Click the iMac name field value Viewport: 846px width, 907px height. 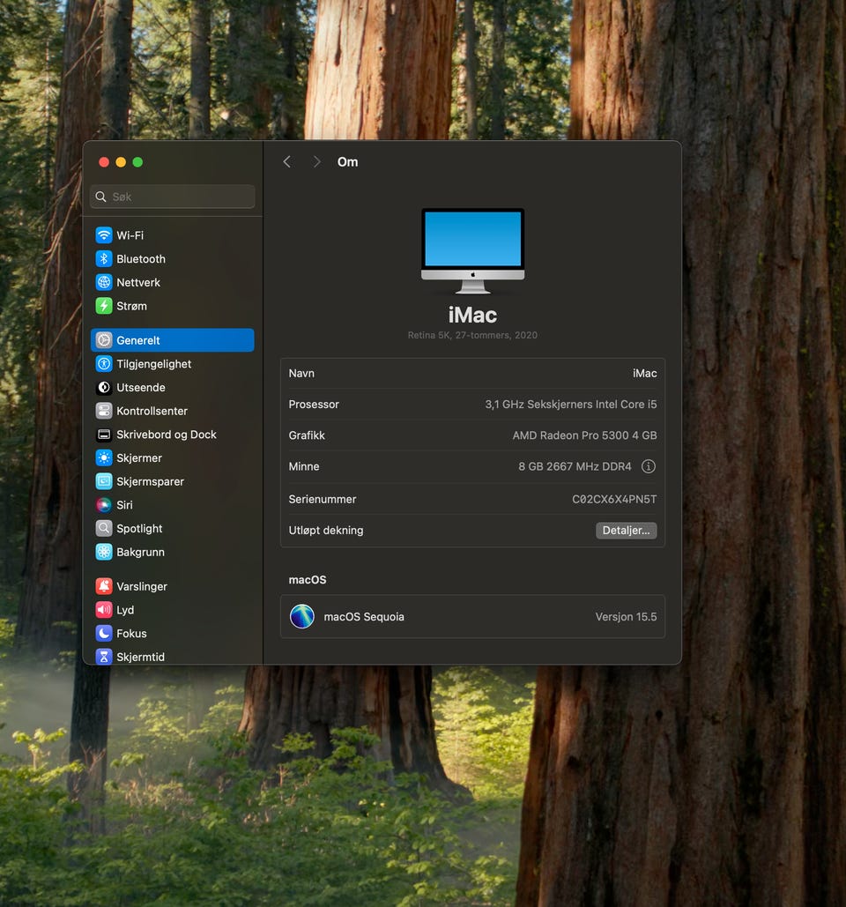[x=644, y=374]
